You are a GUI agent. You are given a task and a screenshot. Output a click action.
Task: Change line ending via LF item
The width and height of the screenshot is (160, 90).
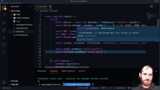(110, 88)
